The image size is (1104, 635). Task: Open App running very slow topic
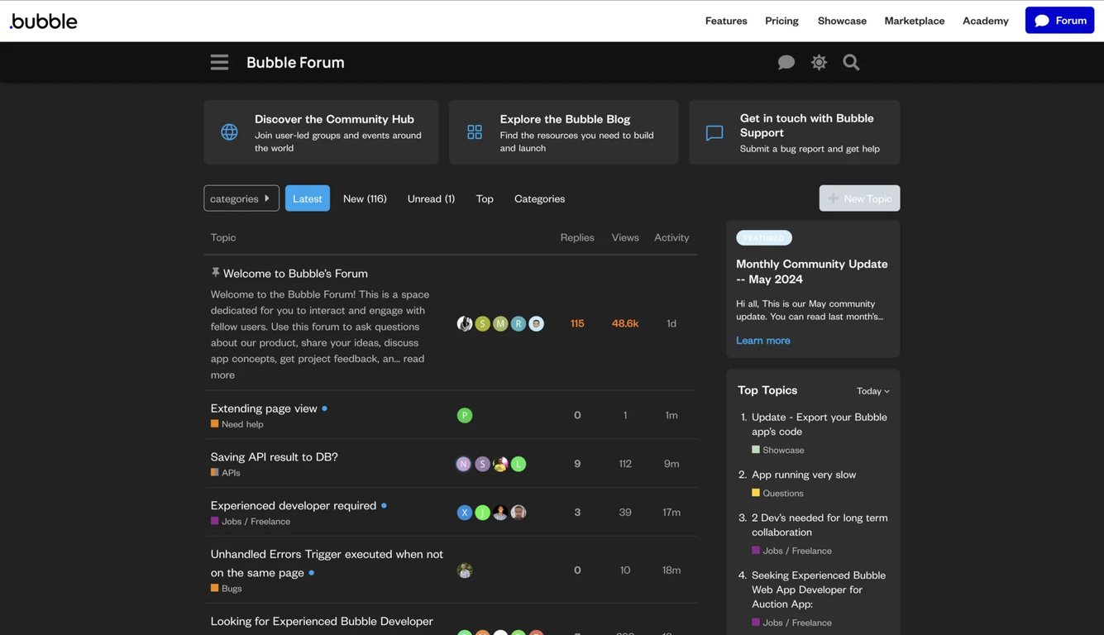click(804, 475)
